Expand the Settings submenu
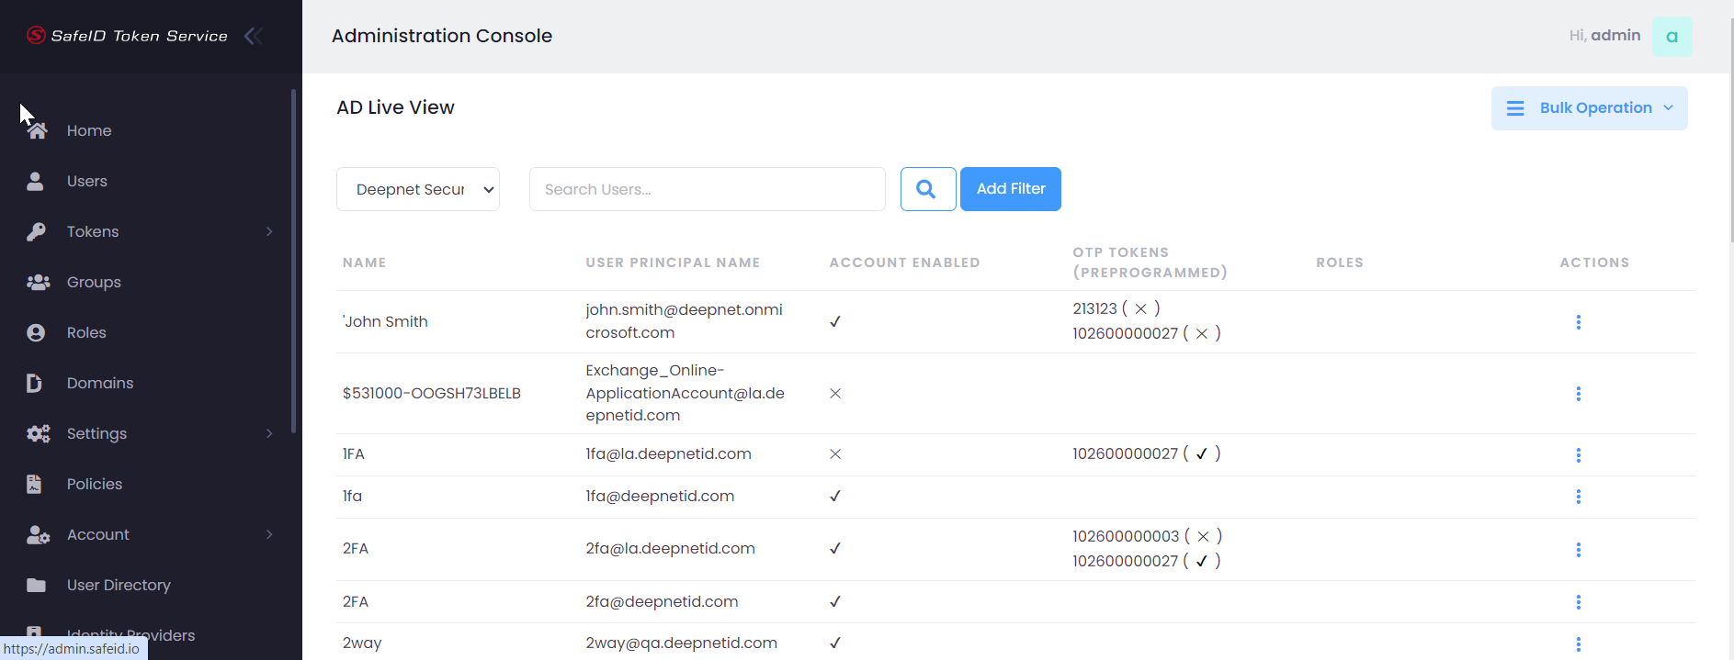 [x=269, y=434]
